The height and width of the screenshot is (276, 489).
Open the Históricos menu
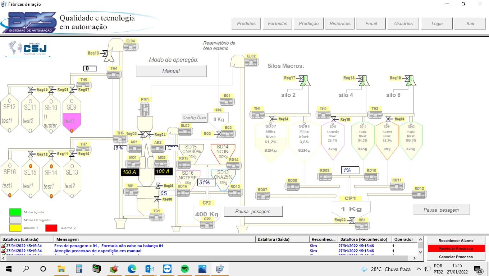tap(340, 24)
